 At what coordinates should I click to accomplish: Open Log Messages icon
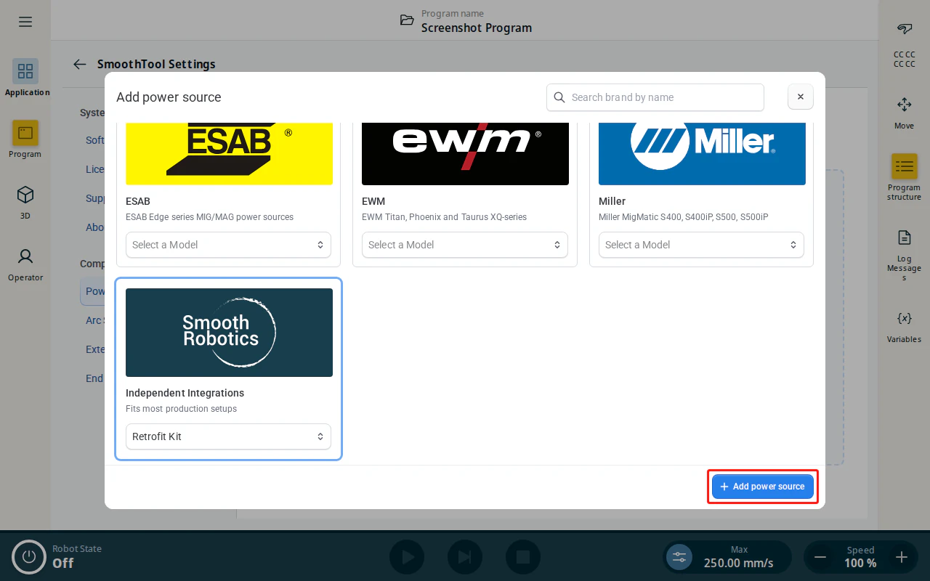[x=905, y=237]
